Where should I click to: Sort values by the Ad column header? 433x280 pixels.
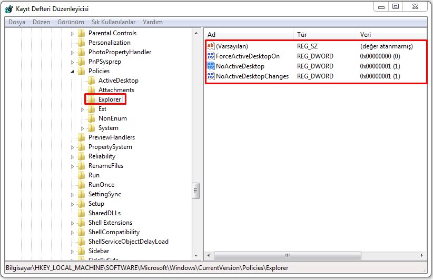tap(248, 34)
